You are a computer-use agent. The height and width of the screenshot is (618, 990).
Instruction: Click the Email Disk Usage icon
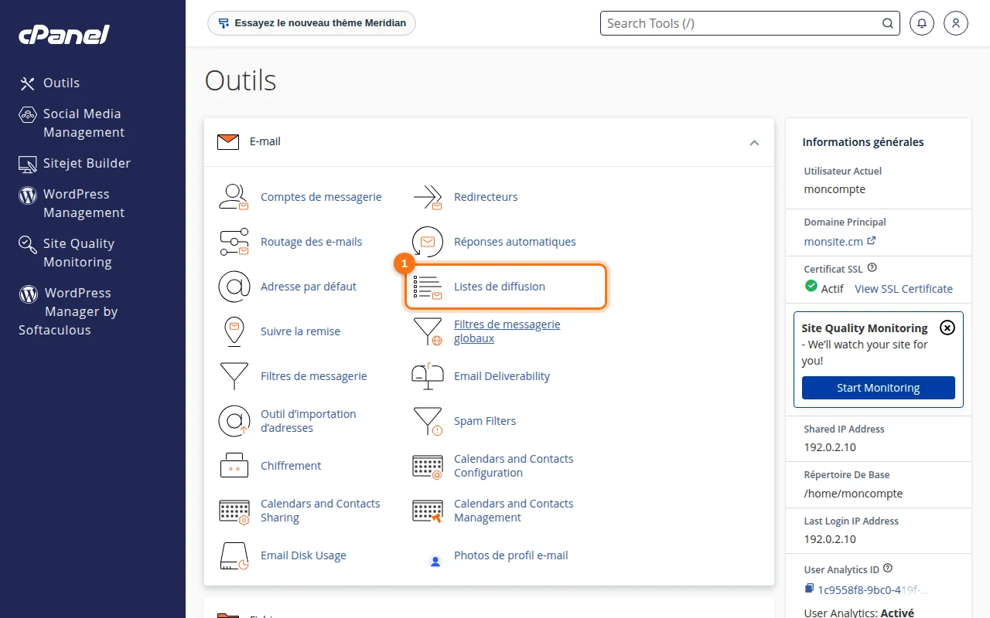[234, 555]
